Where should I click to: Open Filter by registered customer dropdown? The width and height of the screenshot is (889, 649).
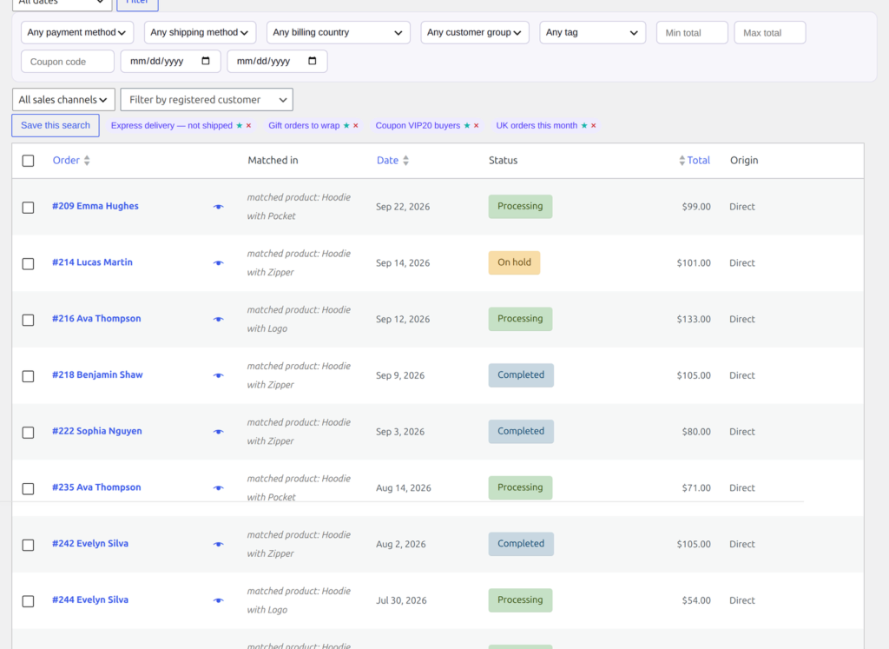click(207, 99)
